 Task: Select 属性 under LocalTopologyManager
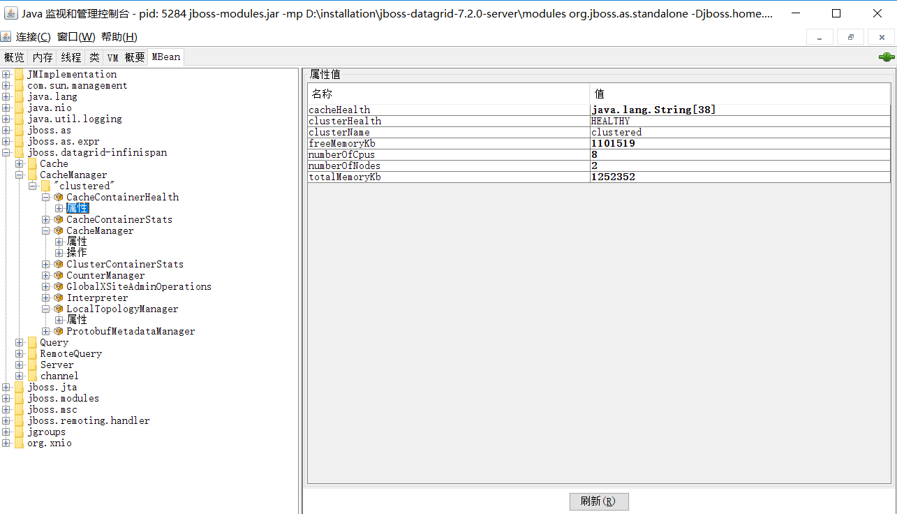click(77, 320)
